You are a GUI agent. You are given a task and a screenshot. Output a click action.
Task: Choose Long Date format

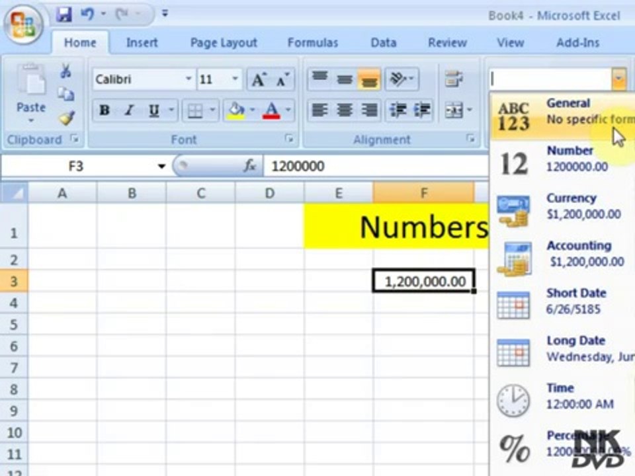click(562, 353)
